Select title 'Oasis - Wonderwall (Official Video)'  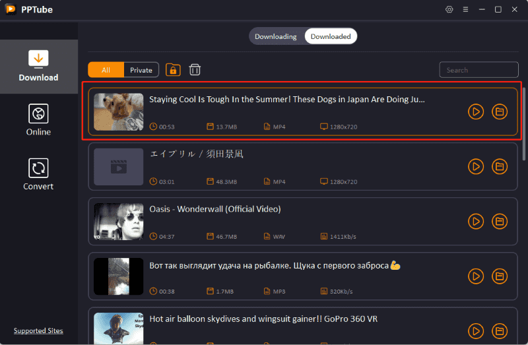215,209
